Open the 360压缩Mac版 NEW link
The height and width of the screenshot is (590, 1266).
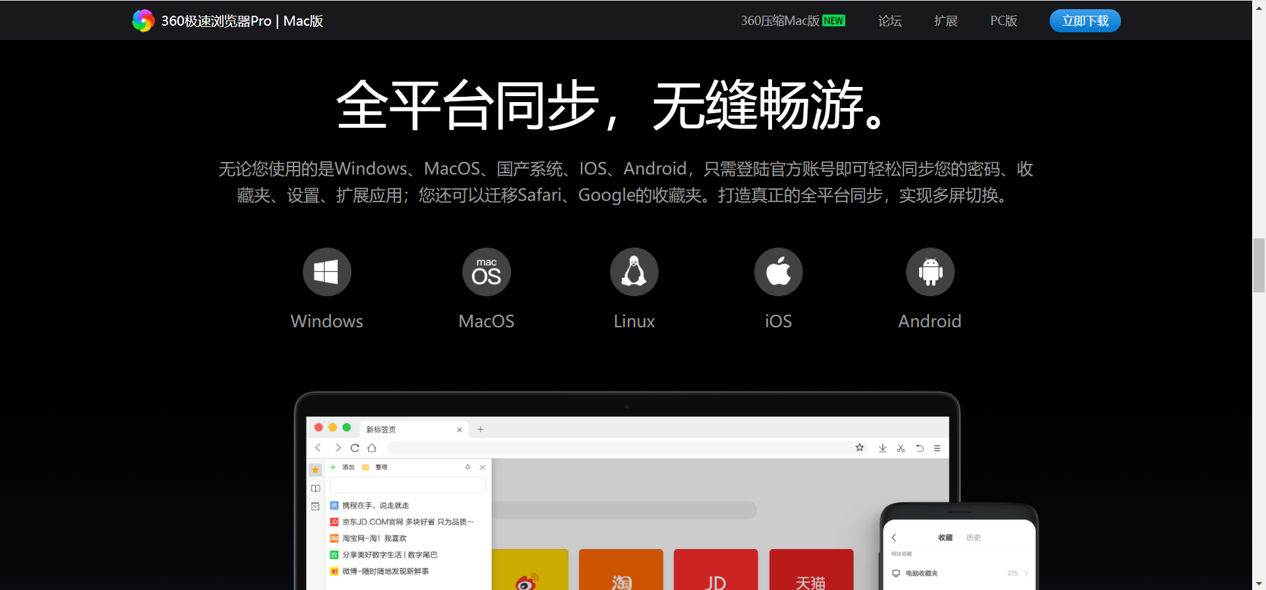793,21
